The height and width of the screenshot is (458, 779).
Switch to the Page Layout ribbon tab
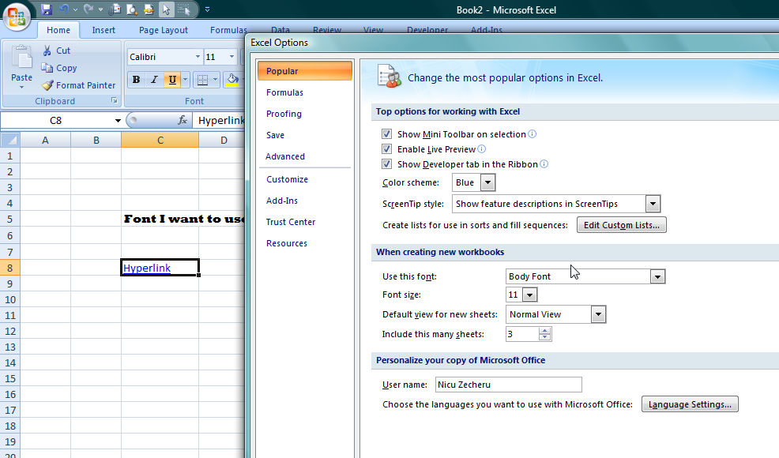coord(164,30)
